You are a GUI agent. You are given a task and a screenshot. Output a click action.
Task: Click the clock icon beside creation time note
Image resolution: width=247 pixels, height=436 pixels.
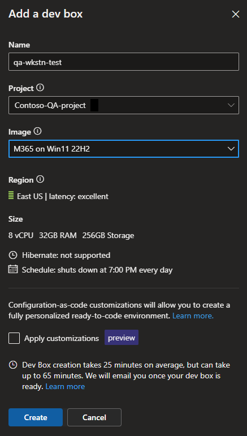tap(13, 365)
